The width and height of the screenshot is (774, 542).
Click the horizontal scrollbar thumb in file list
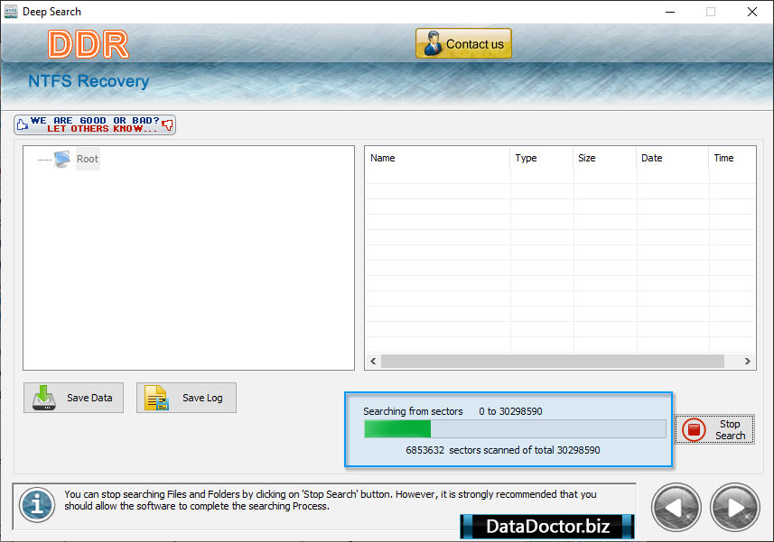pos(553,361)
